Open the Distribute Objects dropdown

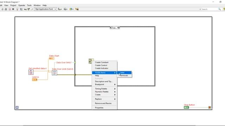pos(66,9)
